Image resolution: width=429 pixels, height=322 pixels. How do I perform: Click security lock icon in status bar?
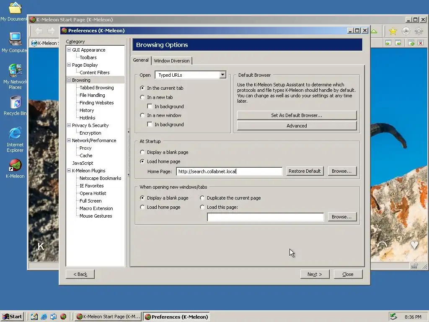[415, 265]
